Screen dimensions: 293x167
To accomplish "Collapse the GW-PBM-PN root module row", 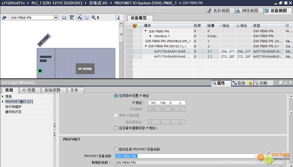I will 146,31.
